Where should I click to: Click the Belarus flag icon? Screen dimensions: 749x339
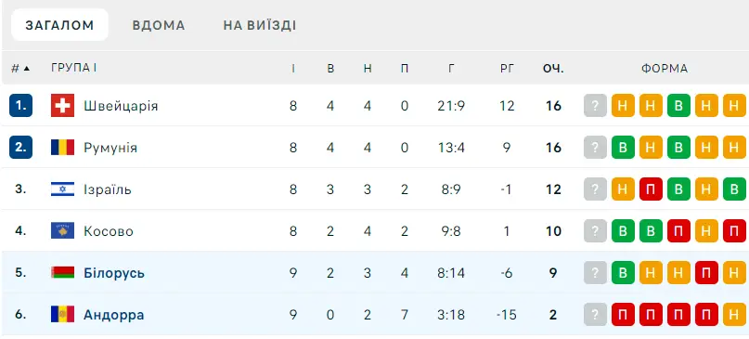click(x=62, y=273)
